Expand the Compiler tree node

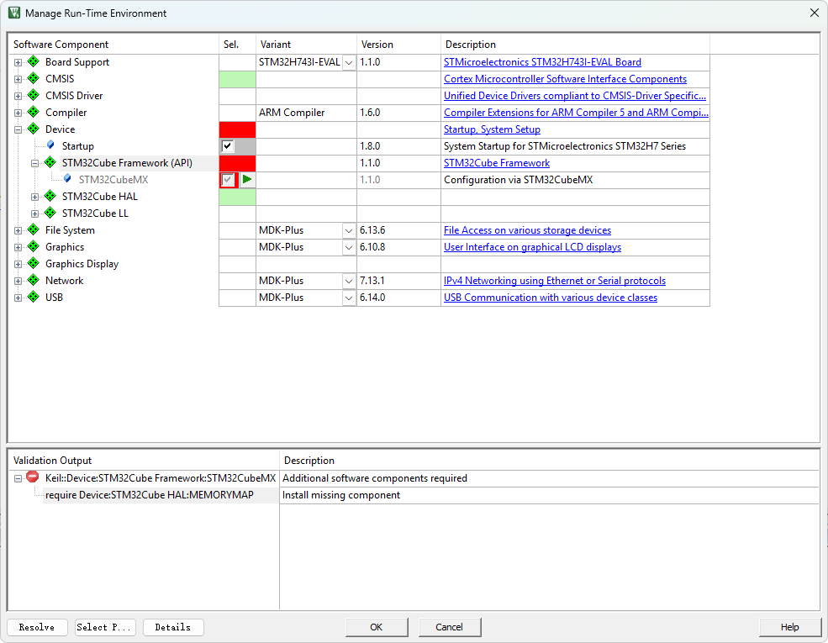18,113
